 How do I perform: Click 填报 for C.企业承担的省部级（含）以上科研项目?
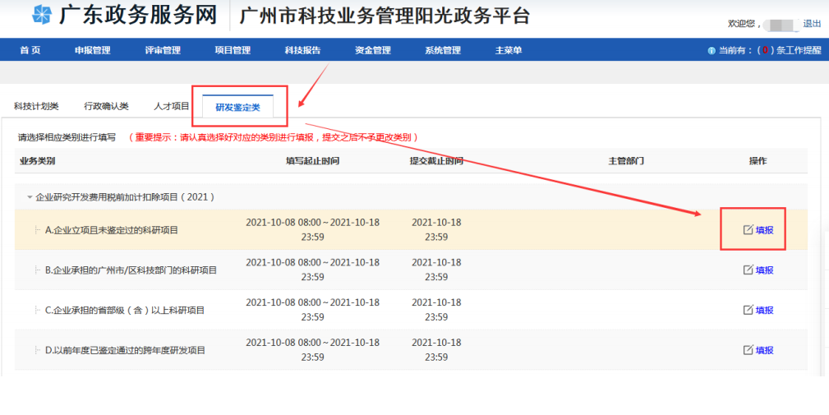pos(764,311)
